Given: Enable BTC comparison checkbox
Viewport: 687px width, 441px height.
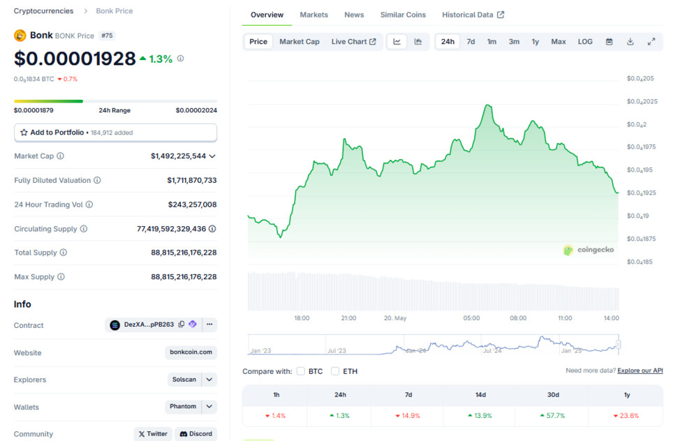Looking at the screenshot, I should pyautogui.click(x=300, y=371).
